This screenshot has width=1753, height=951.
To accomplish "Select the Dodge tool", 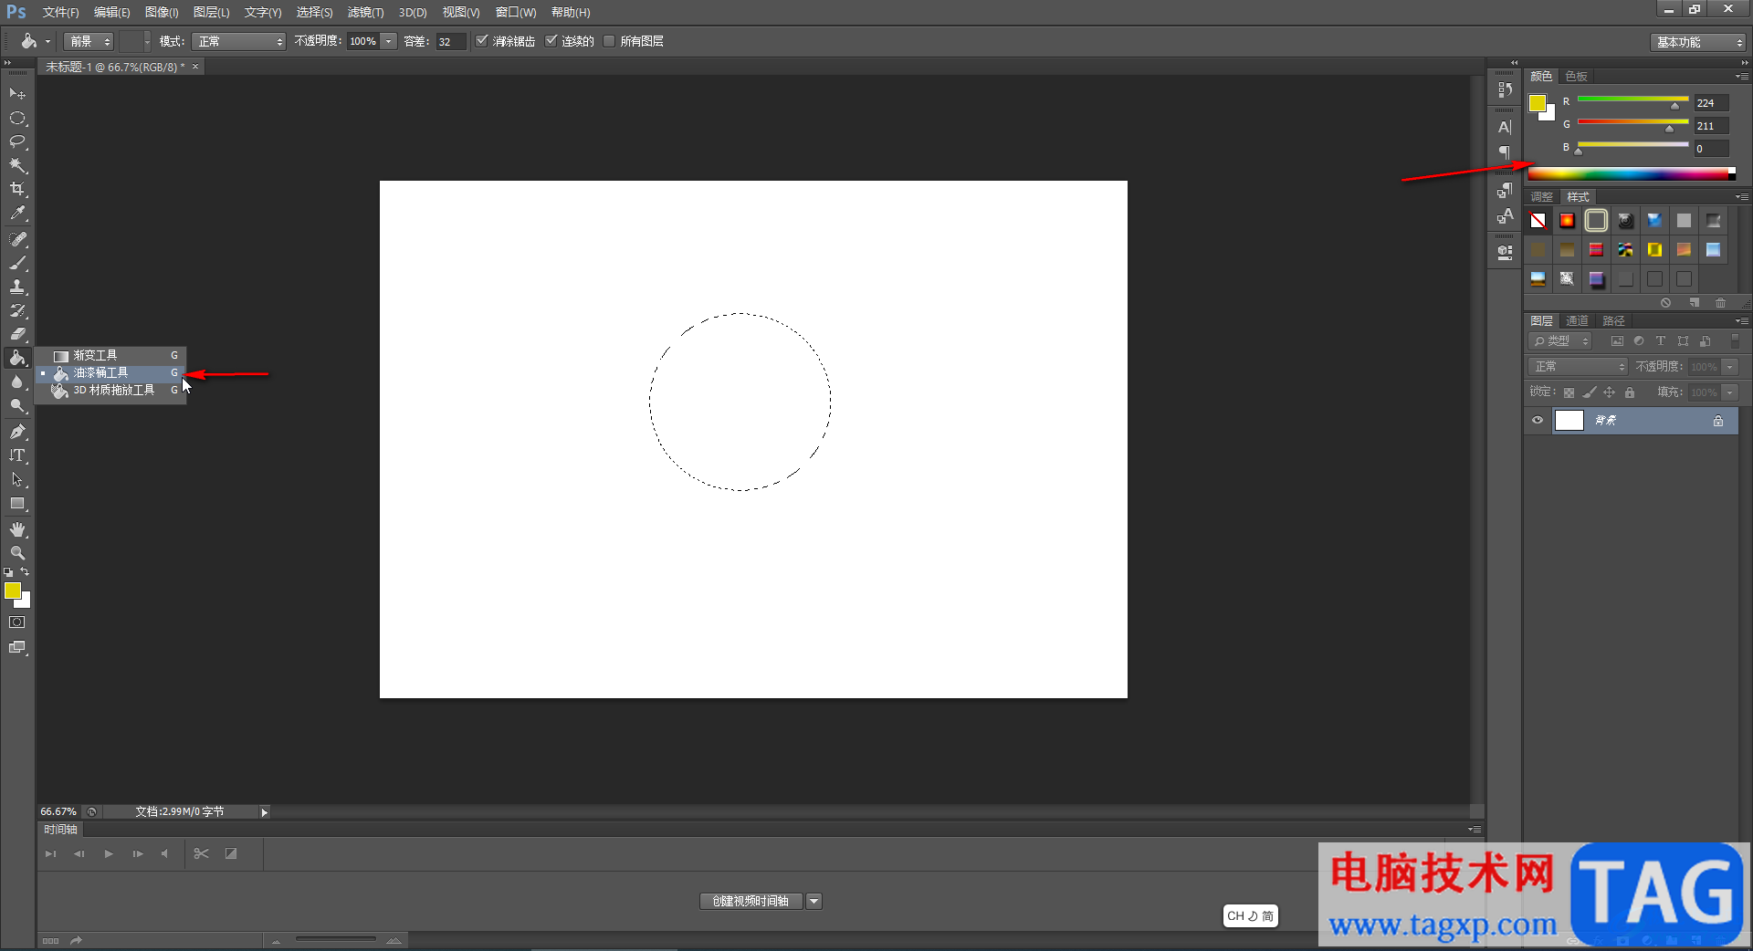I will click(17, 405).
